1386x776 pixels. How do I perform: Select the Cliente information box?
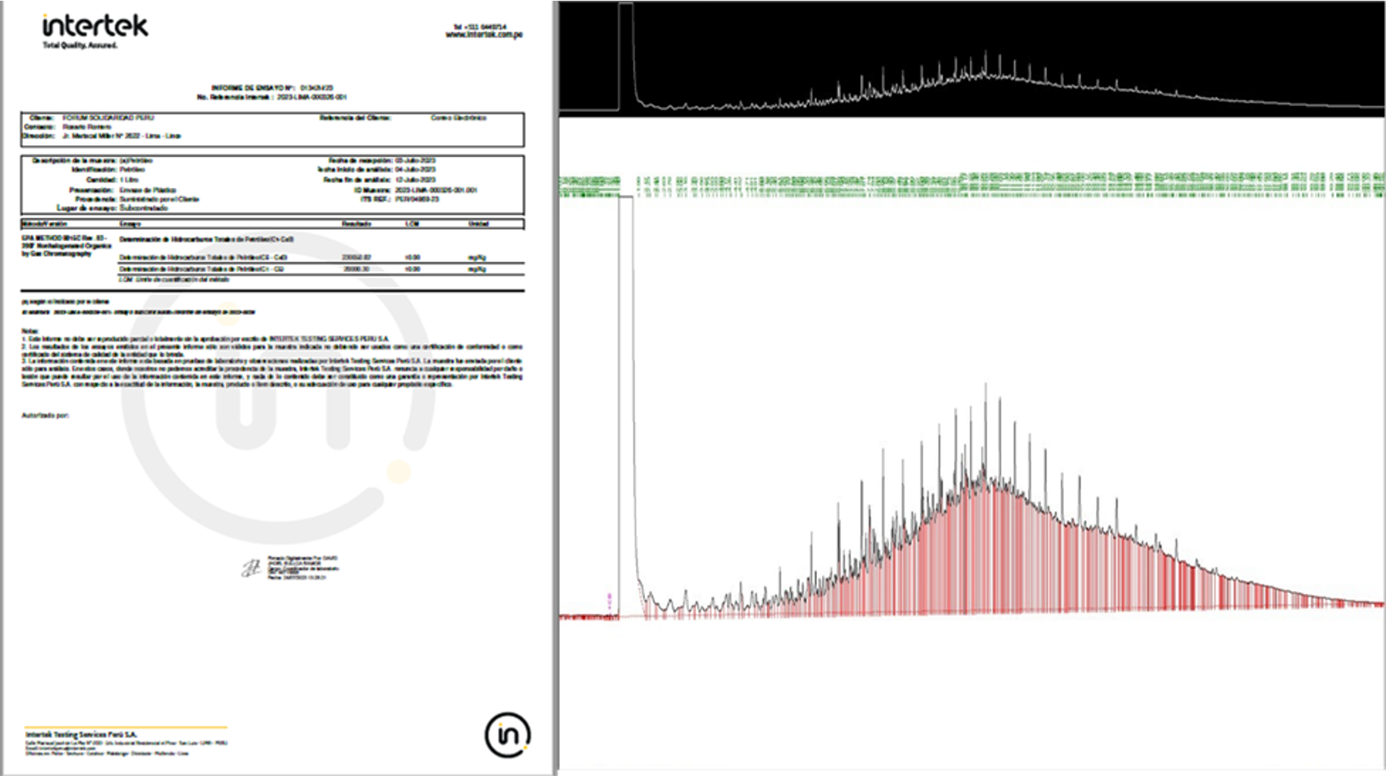[x=272, y=130]
